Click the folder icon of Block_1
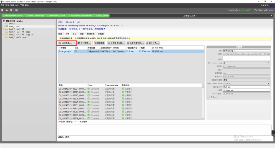The image size is (275, 148). 7,24
